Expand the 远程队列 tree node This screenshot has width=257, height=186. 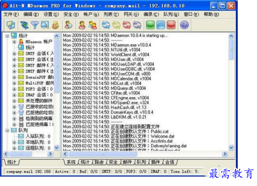coord(14,148)
